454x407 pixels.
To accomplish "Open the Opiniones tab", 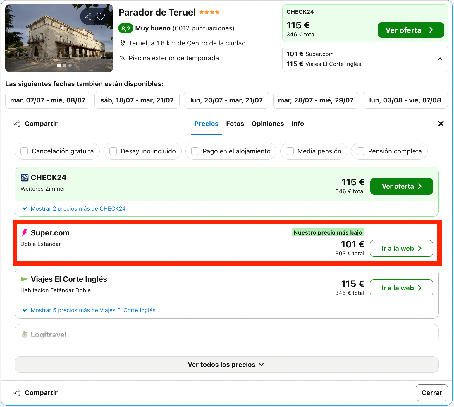I will coord(268,124).
